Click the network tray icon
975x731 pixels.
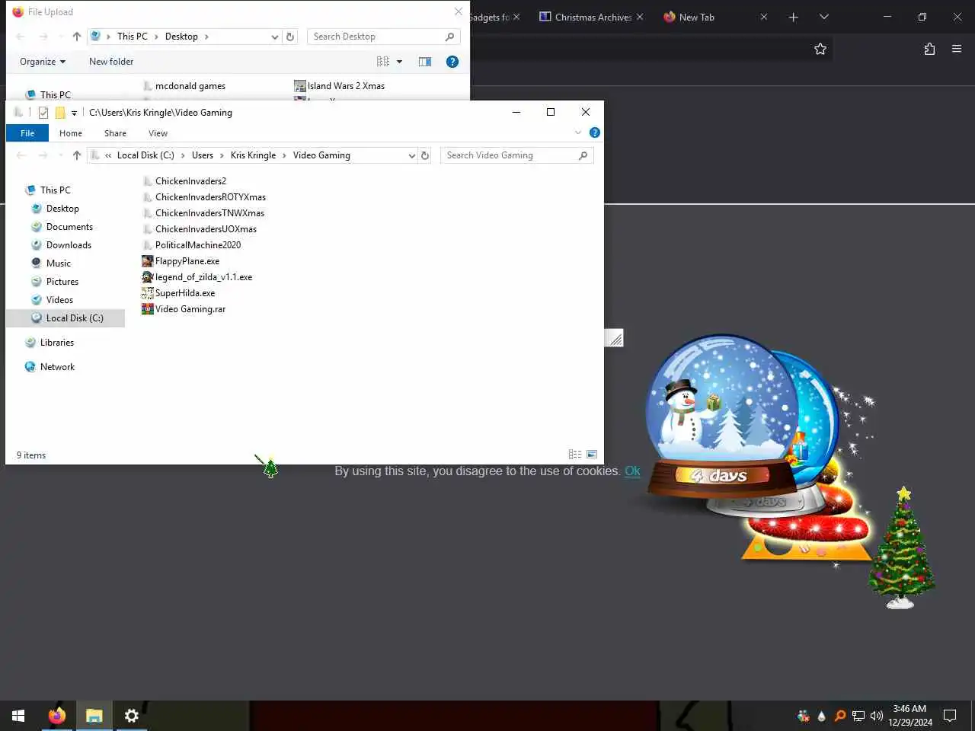858,716
